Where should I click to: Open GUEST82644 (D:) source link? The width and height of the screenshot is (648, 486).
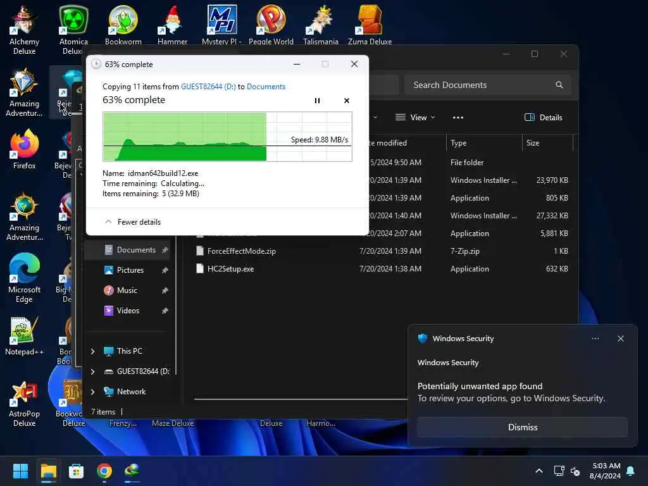click(208, 86)
